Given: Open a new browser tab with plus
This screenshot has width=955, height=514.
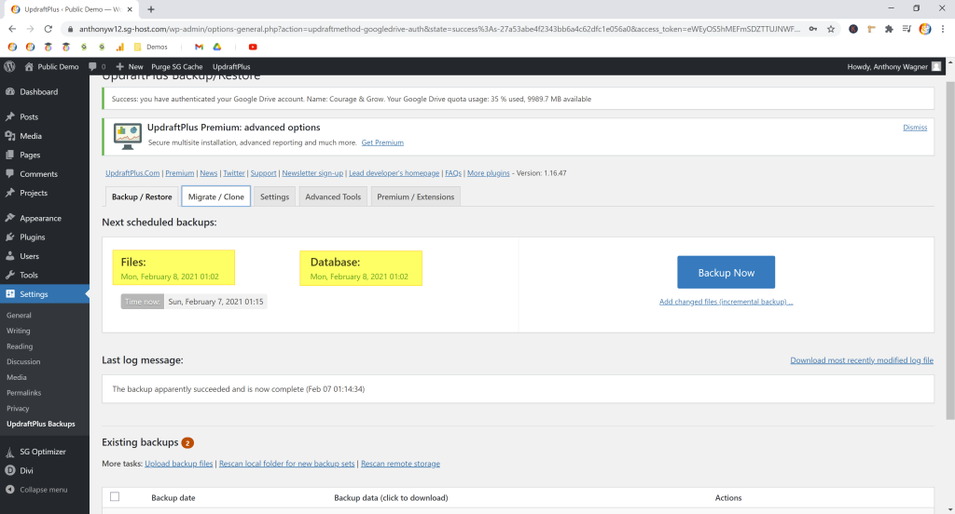Looking at the screenshot, I should point(151,9).
